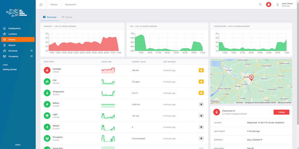Click the Battery lightning icon
Screen dimensions: 299x149
(47, 104)
